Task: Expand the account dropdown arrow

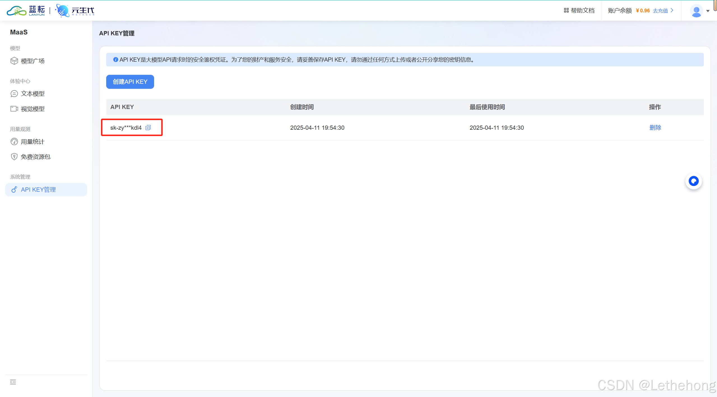Action: tap(708, 11)
